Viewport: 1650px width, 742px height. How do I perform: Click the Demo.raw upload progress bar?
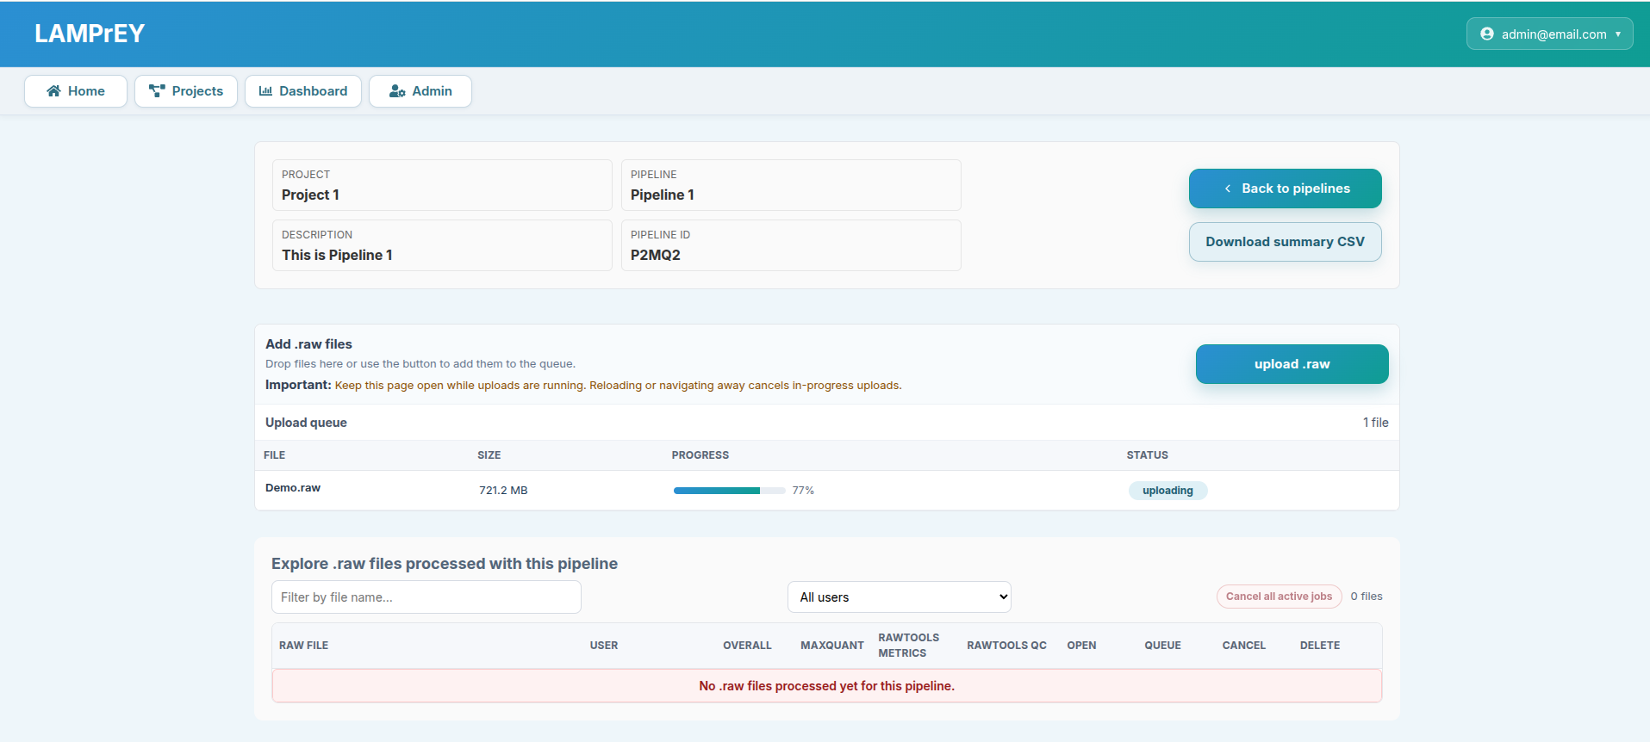point(729,491)
